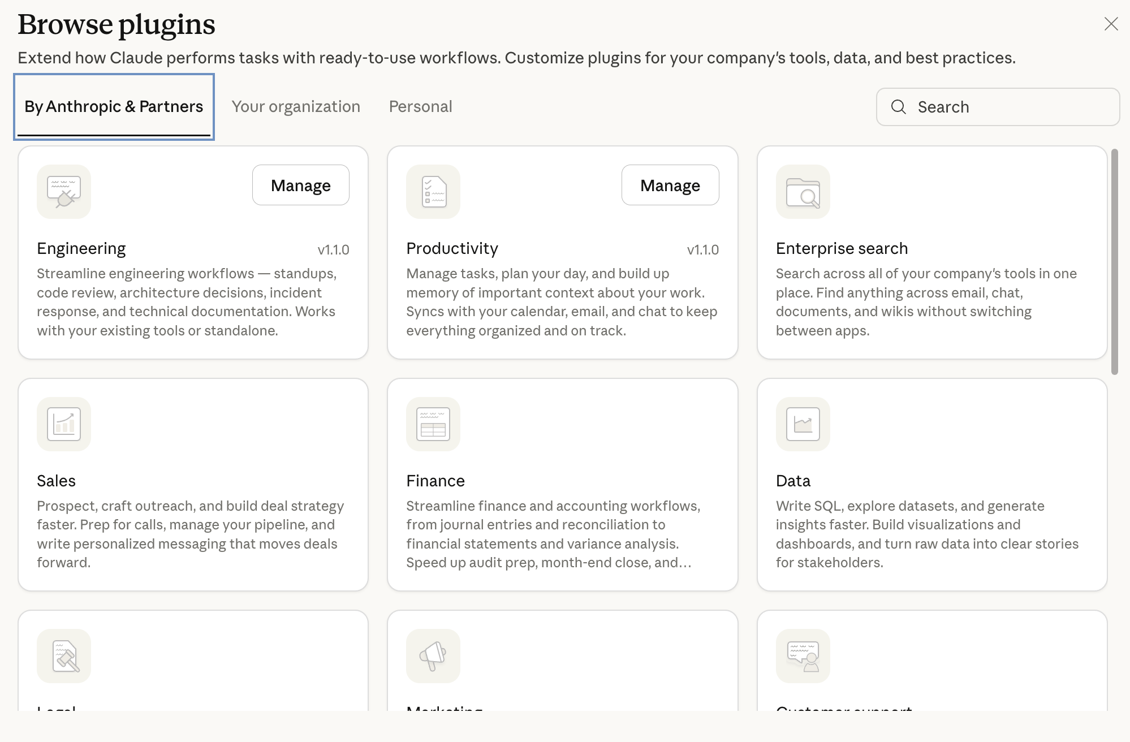Click Engineering version v1.1.0 label
Screen dimensions: 1130x742
333,249
